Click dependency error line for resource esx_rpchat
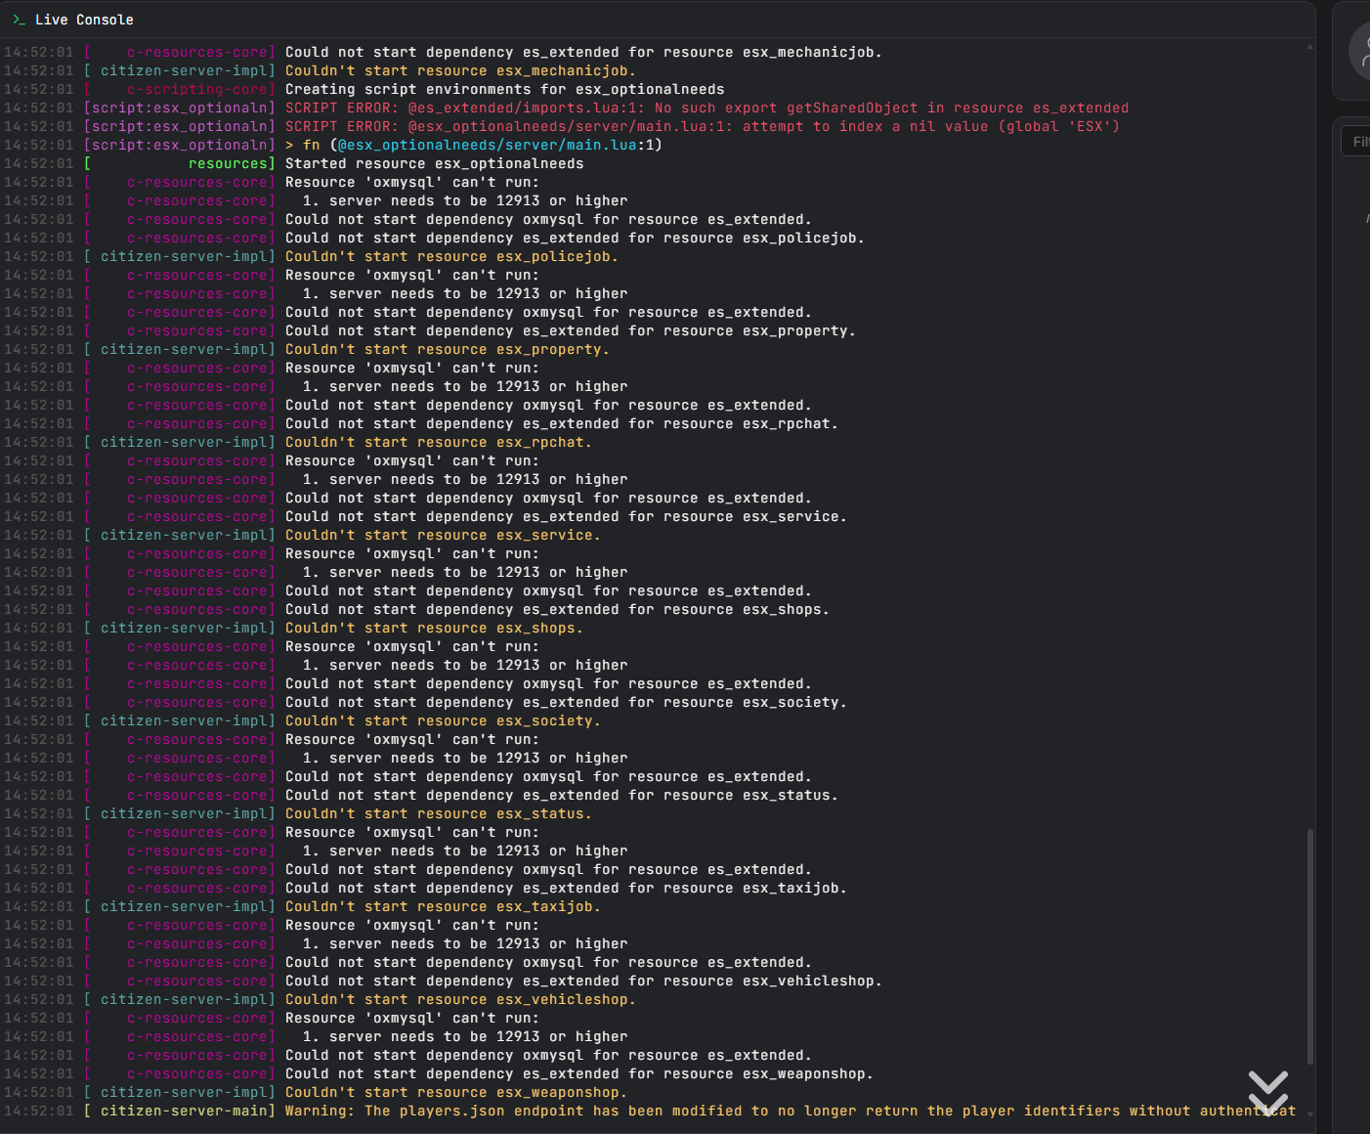This screenshot has width=1370, height=1134. 561,423
